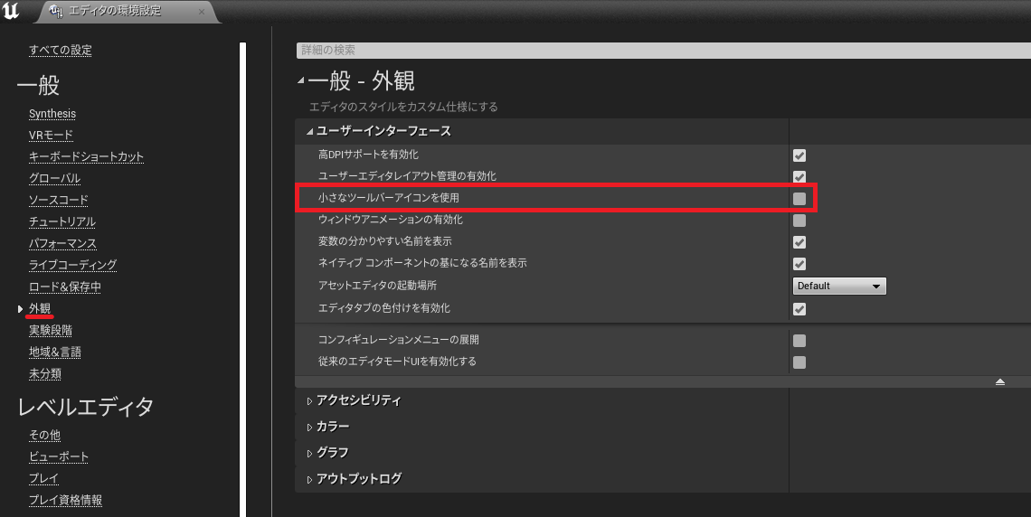Select the エディタの環境設定 tab
The image size is (1031, 517).
pos(127,11)
